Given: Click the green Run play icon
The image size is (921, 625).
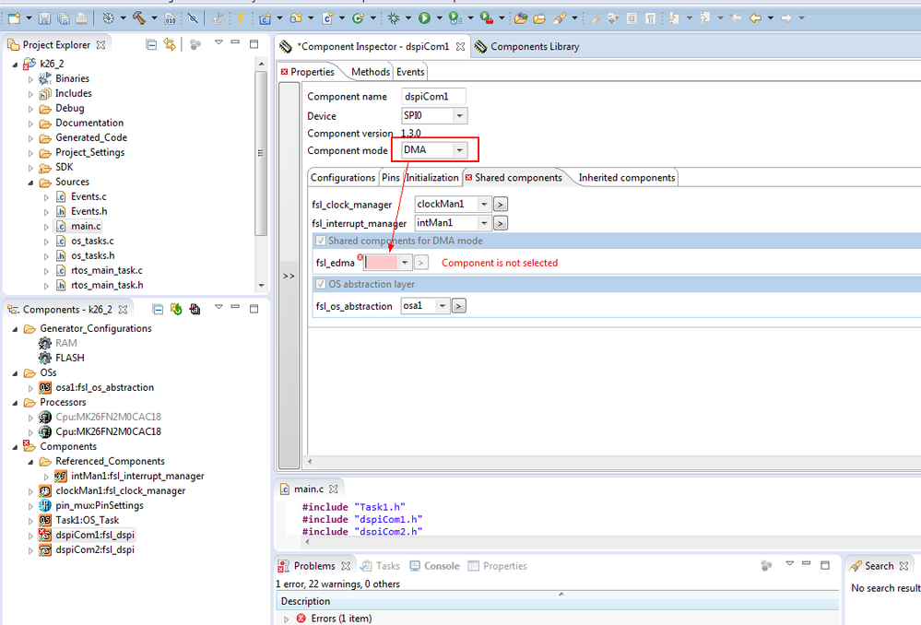Looking at the screenshot, I should coord(424,18).
